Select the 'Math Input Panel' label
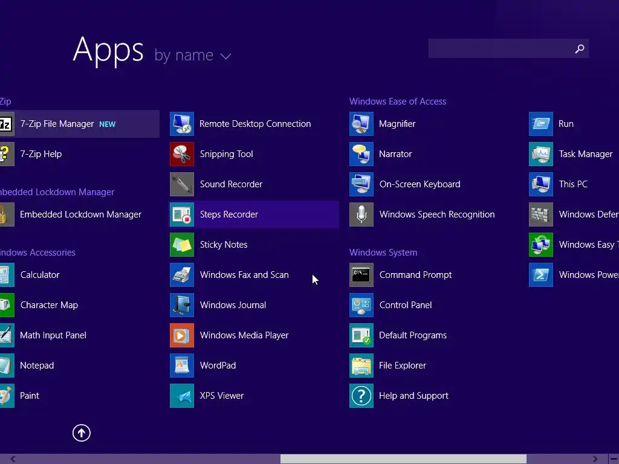 (x=53, y=335)
